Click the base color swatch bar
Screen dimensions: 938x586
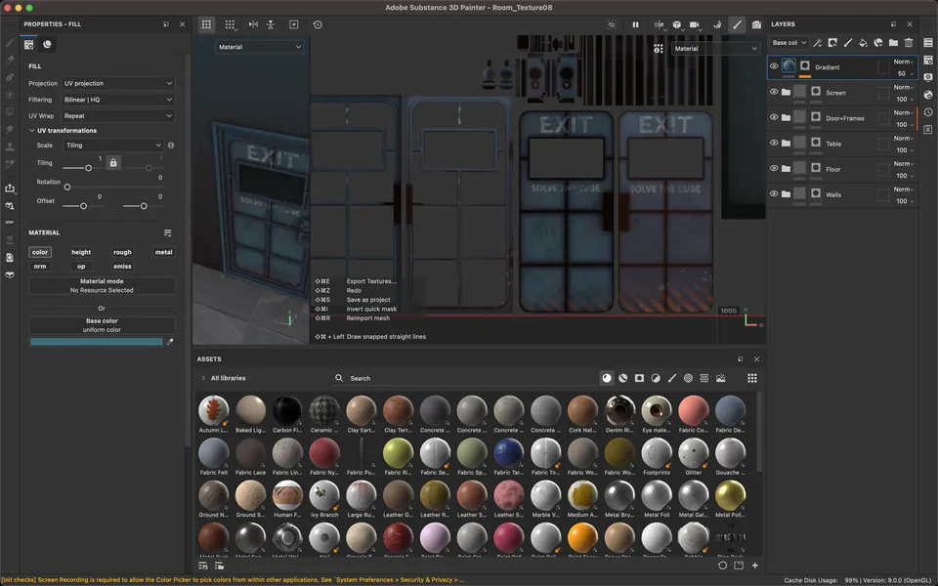pyautogui.click(x=97, y=342)
